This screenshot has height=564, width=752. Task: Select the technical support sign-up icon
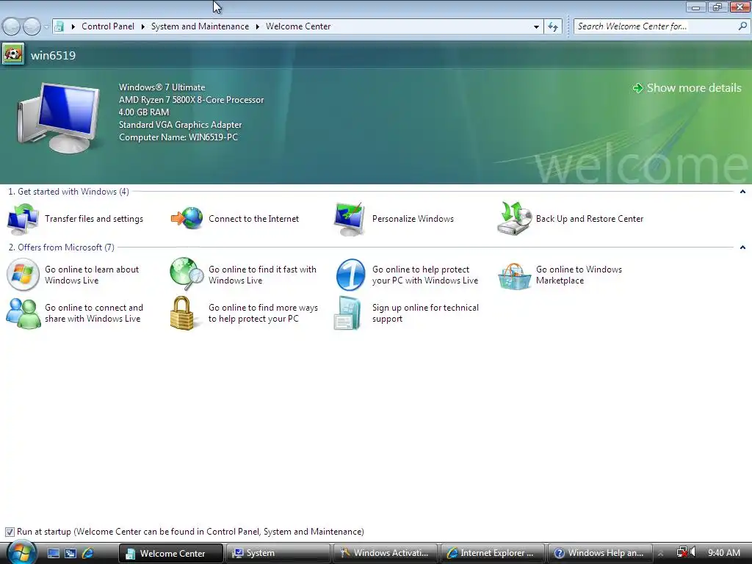(347, 313)
